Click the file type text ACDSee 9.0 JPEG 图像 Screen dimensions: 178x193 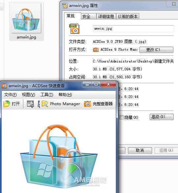(119, 41)
